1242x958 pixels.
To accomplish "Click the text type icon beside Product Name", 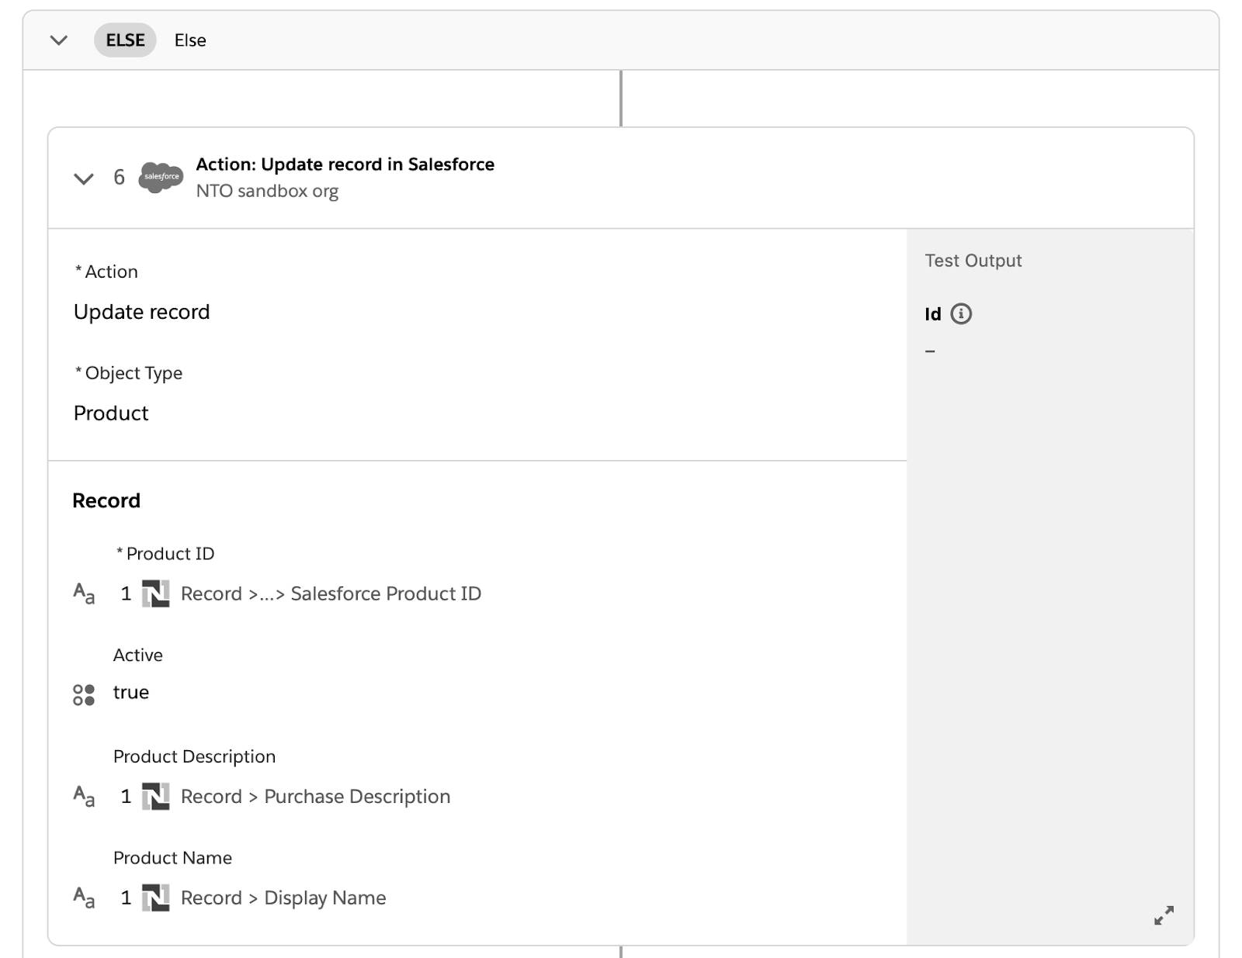I will [84, 898].
